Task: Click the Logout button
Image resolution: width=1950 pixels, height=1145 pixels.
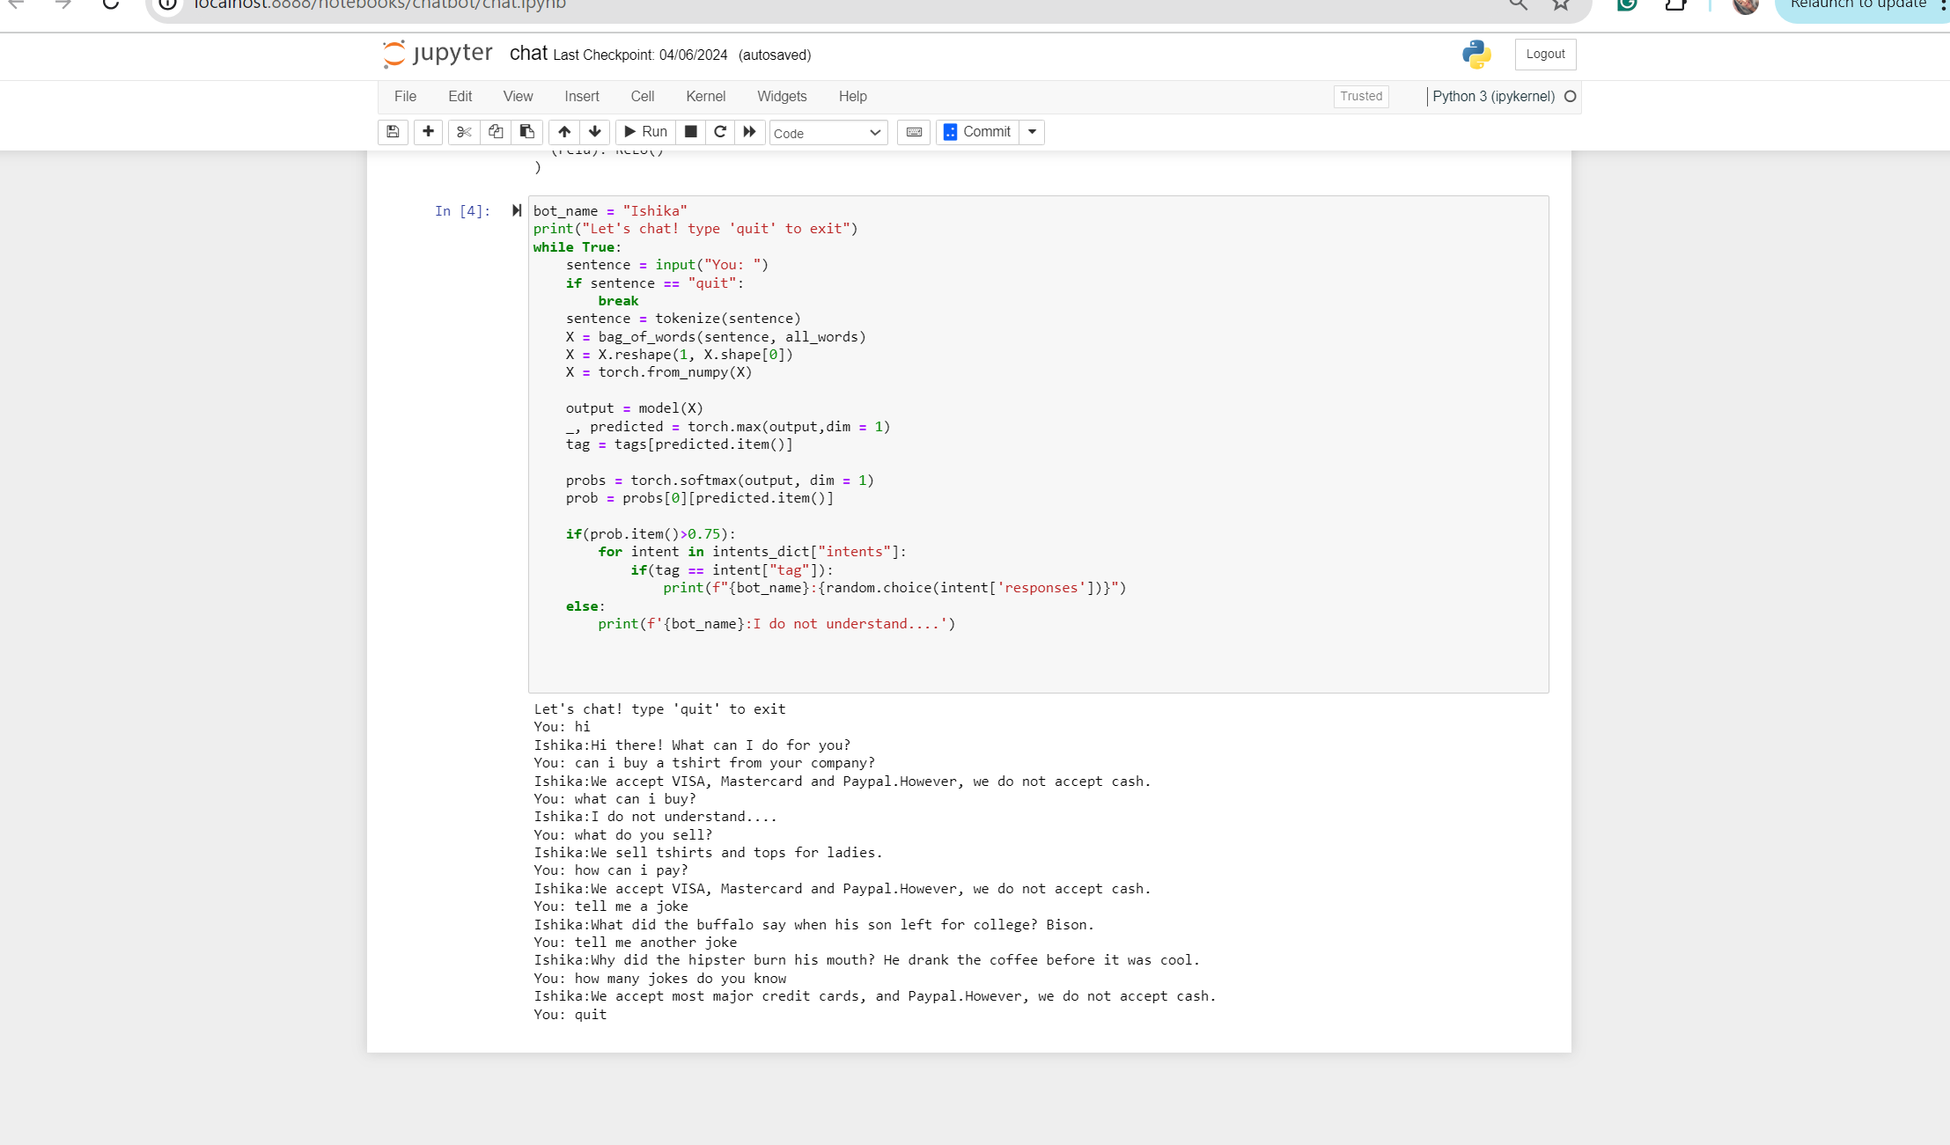Action: [1545, 53]
